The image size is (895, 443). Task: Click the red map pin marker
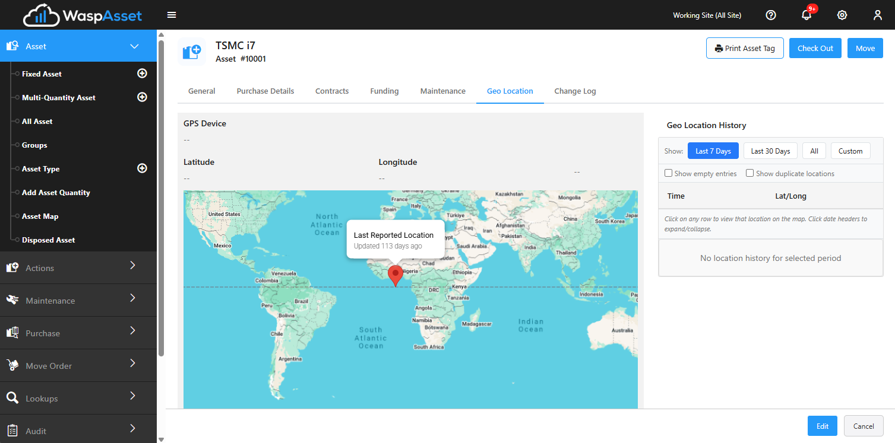point(395,276)
